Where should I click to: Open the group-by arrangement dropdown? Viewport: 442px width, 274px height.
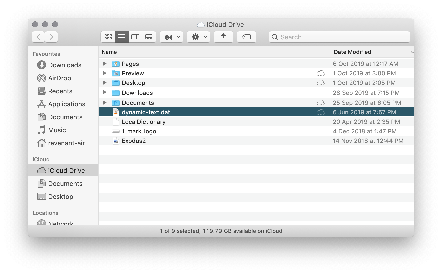(171, 37)
